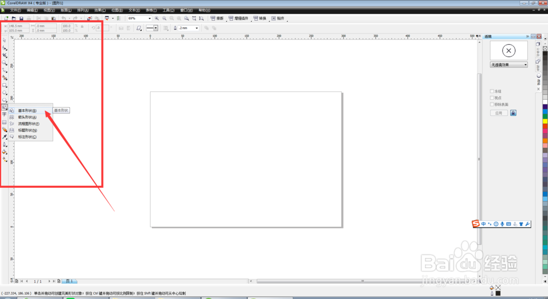Expand the application launcher dropdown arrow

coord(112,18)
